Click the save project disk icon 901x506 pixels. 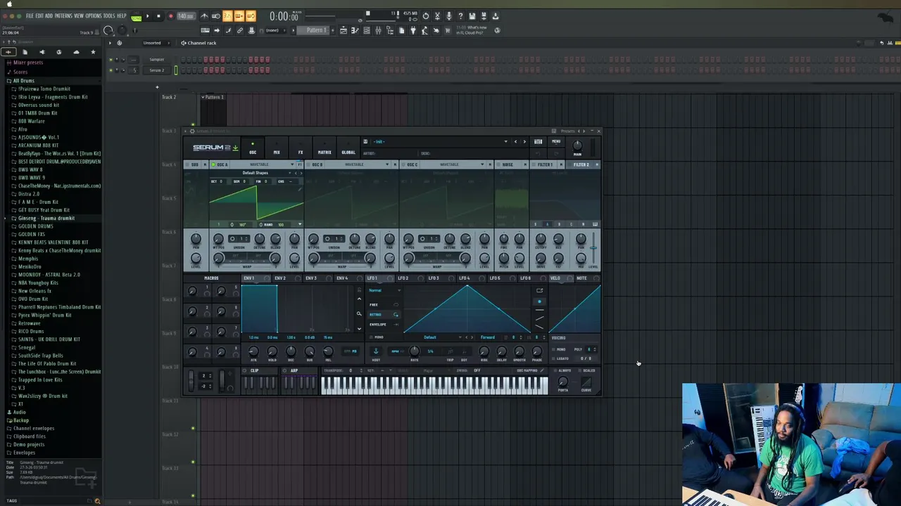[472, 15]
